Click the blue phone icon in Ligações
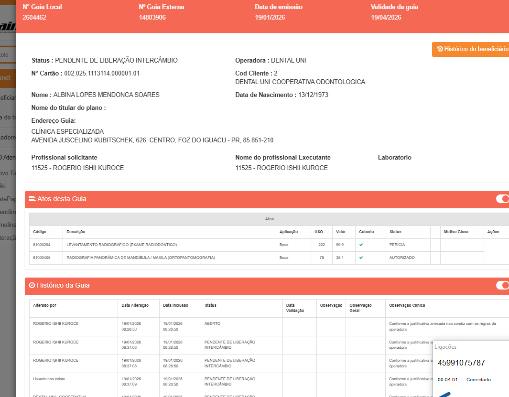This screenshot has height=397, width=509. point(445,394)
